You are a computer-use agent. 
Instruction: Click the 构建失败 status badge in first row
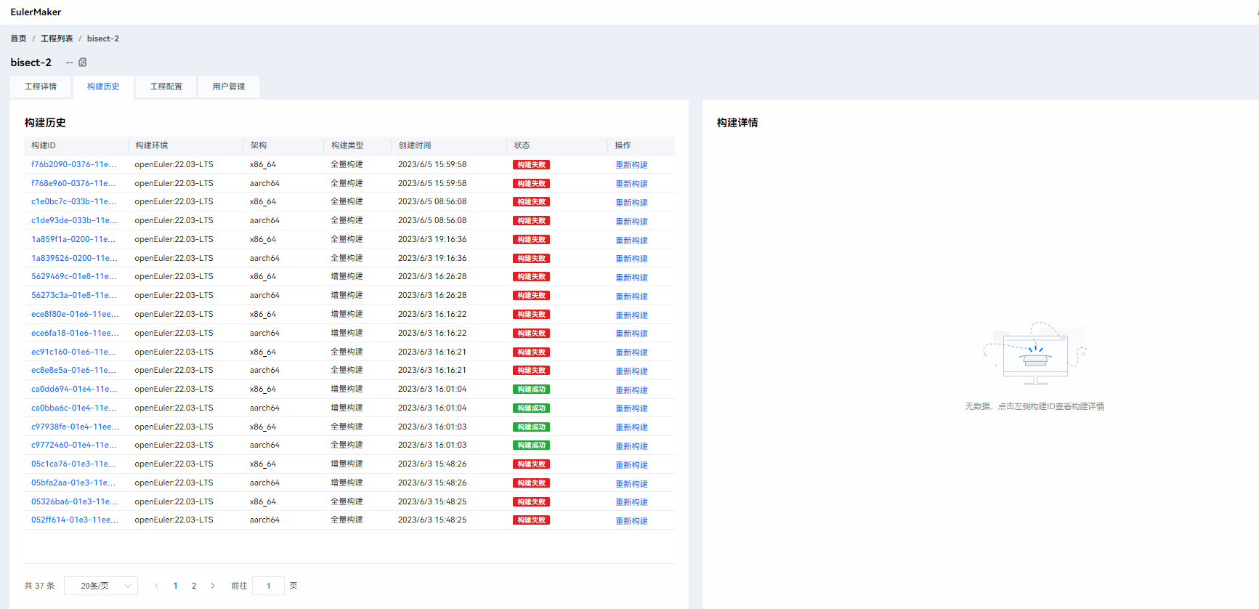(x=531, y=165)
